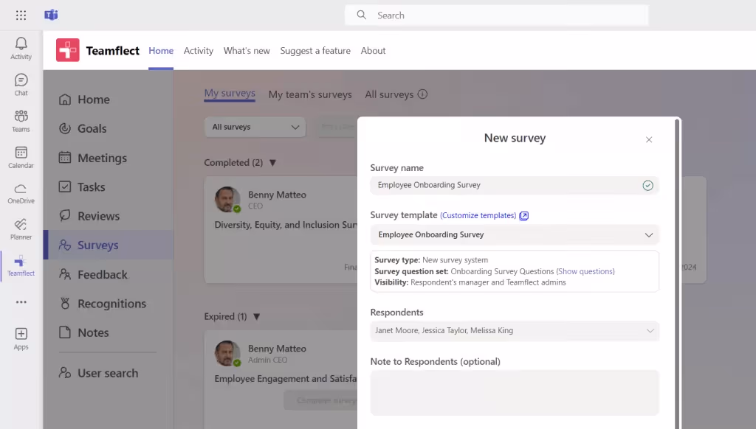
Task: Select the My team's surveys tab
Action: click(x=310, y=94)
